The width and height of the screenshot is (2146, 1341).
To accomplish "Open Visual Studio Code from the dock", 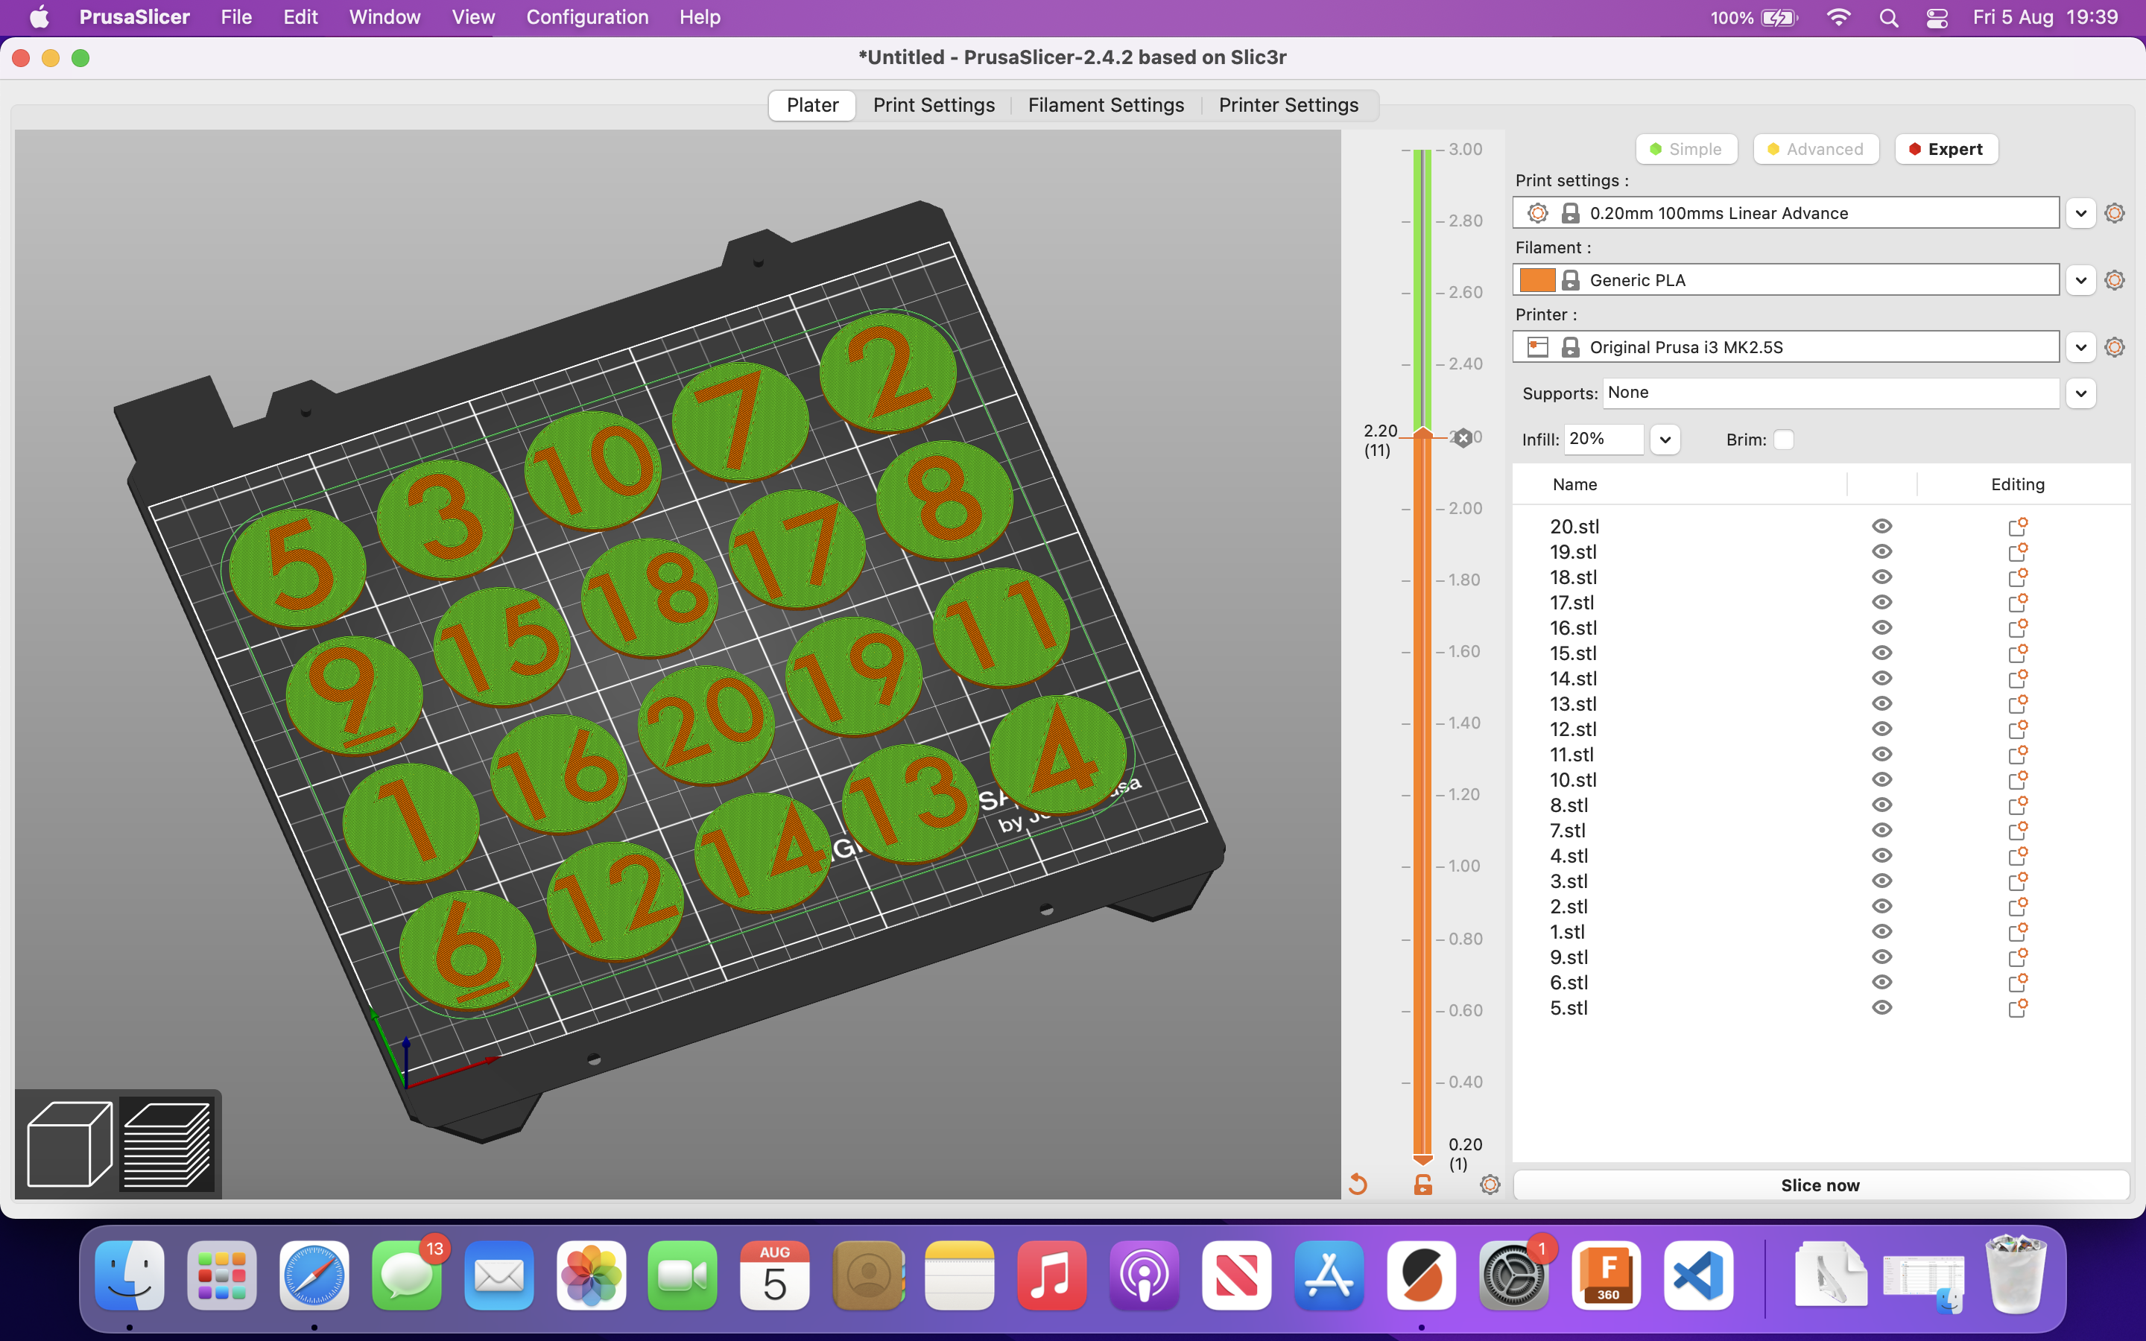I will click(x=1698, y=1275).
